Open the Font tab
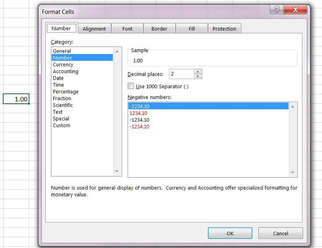This screenshot has width=322, height=248. pos(127,29)
